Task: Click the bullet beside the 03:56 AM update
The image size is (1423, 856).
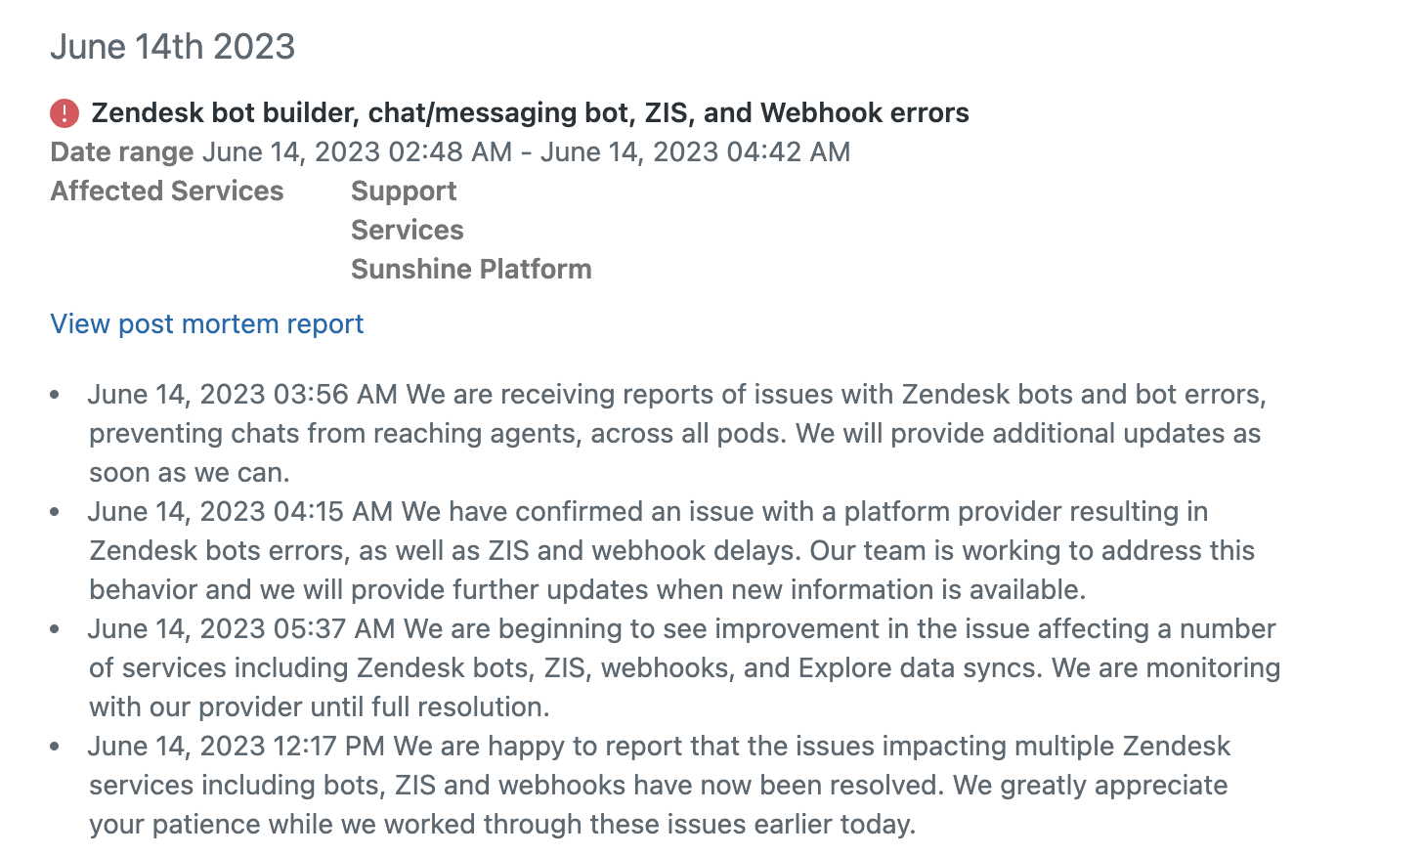Action: tap(55, 395)
